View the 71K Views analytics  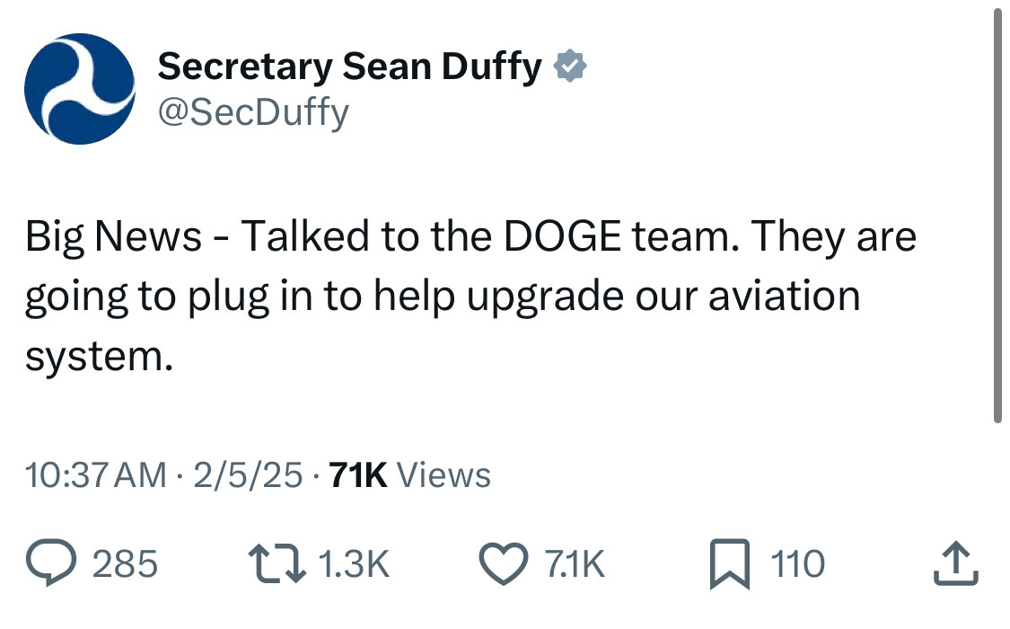[410, 474]
